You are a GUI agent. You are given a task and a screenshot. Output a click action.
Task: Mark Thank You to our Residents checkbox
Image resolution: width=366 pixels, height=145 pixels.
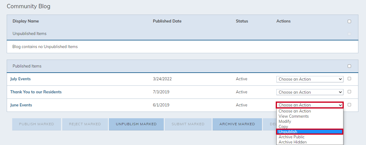pyautogui.click(x=349, y=91)
